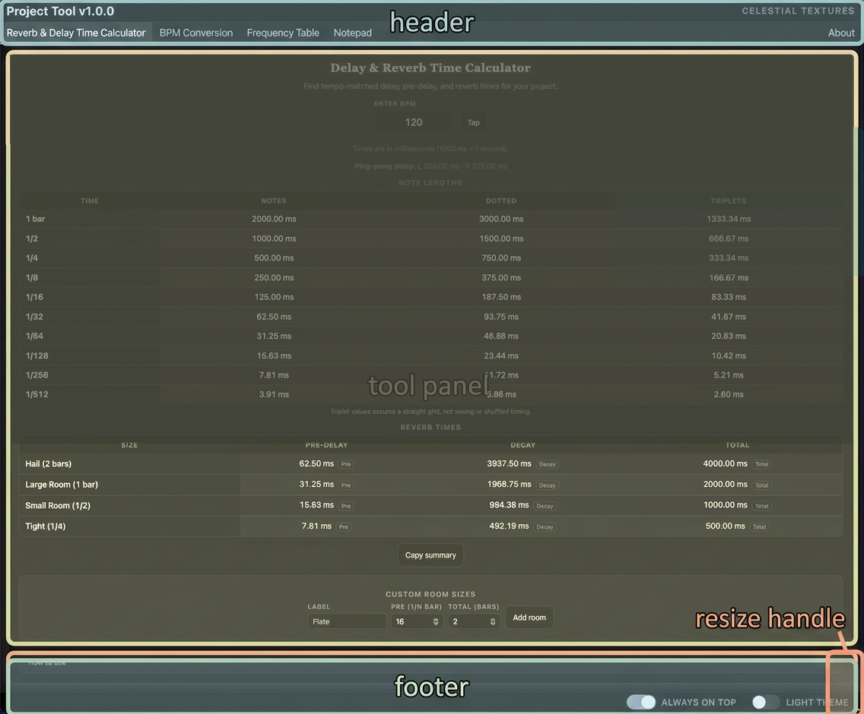864x714 pixels.
Task: Click the Celestial Textures brand text
Action: [x=797, y=11]
